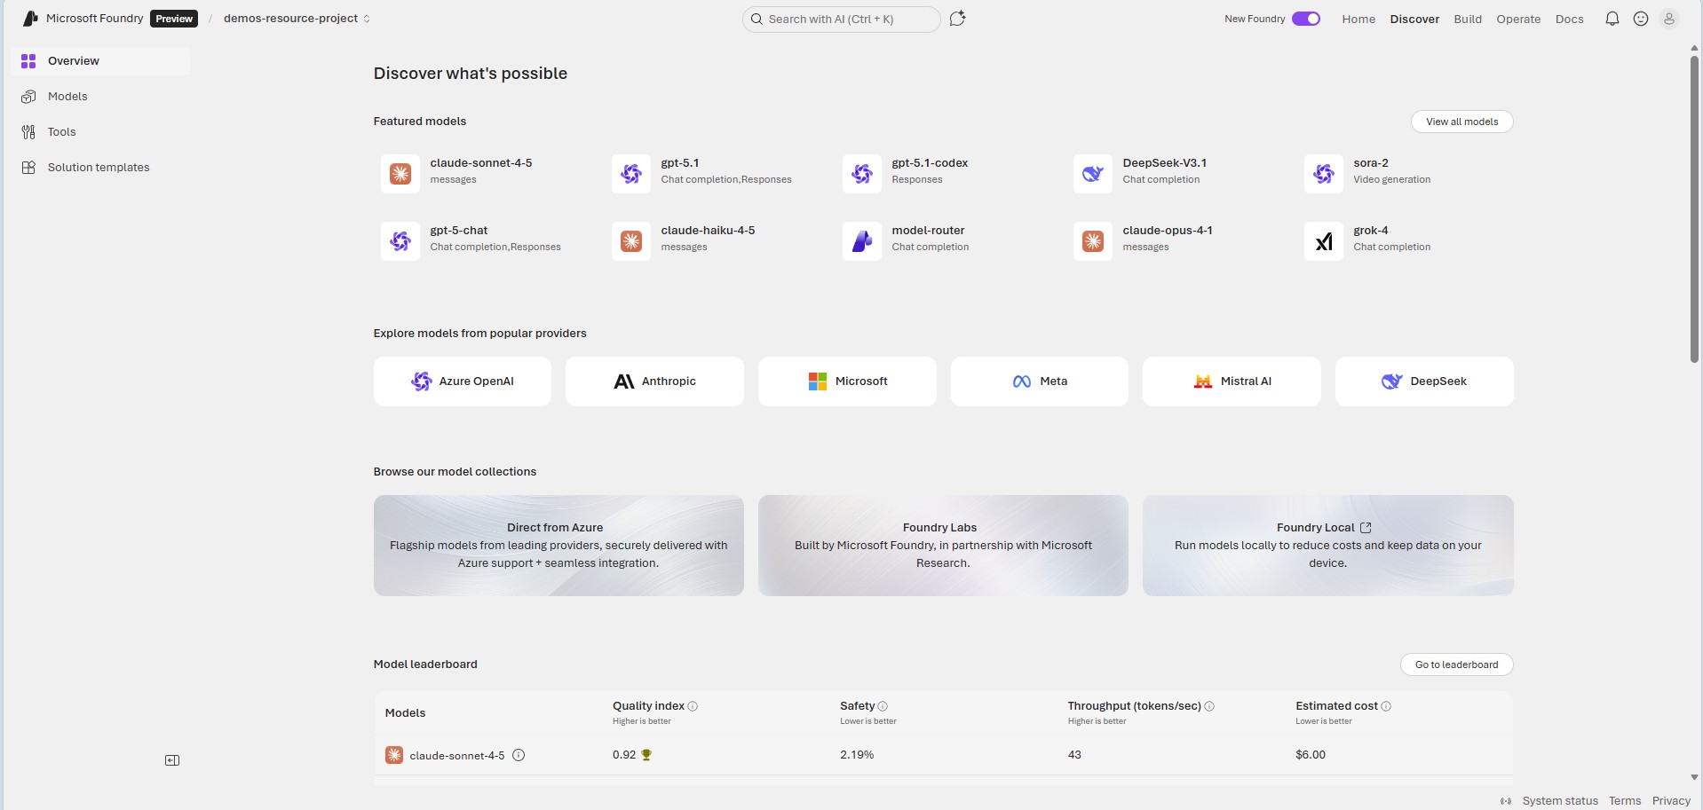
Task: Collapse the sidebar using the panel icon
Action: pyautogui.click(x=172, y=760)
